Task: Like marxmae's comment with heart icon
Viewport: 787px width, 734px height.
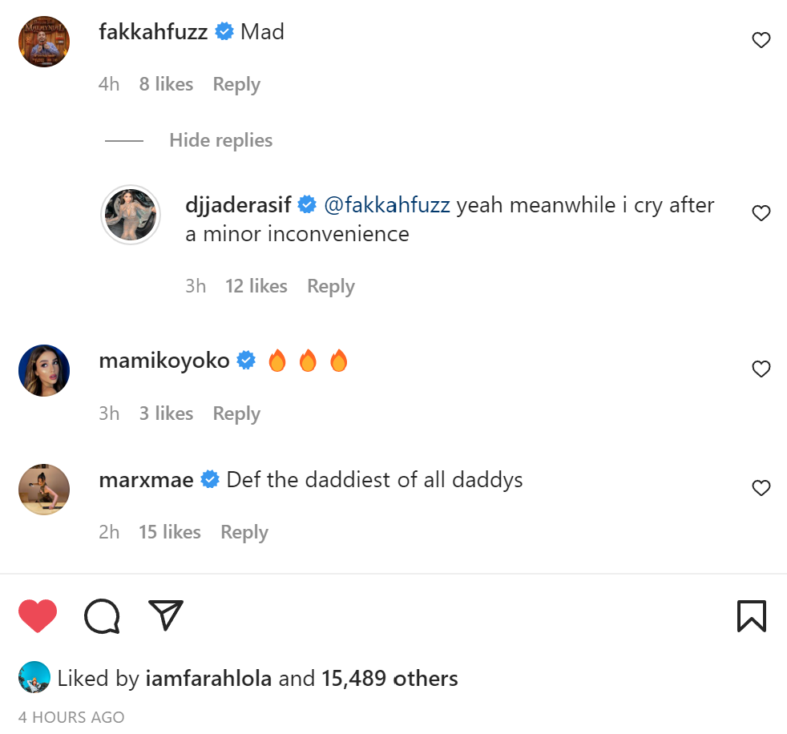Action: (761, 488)
